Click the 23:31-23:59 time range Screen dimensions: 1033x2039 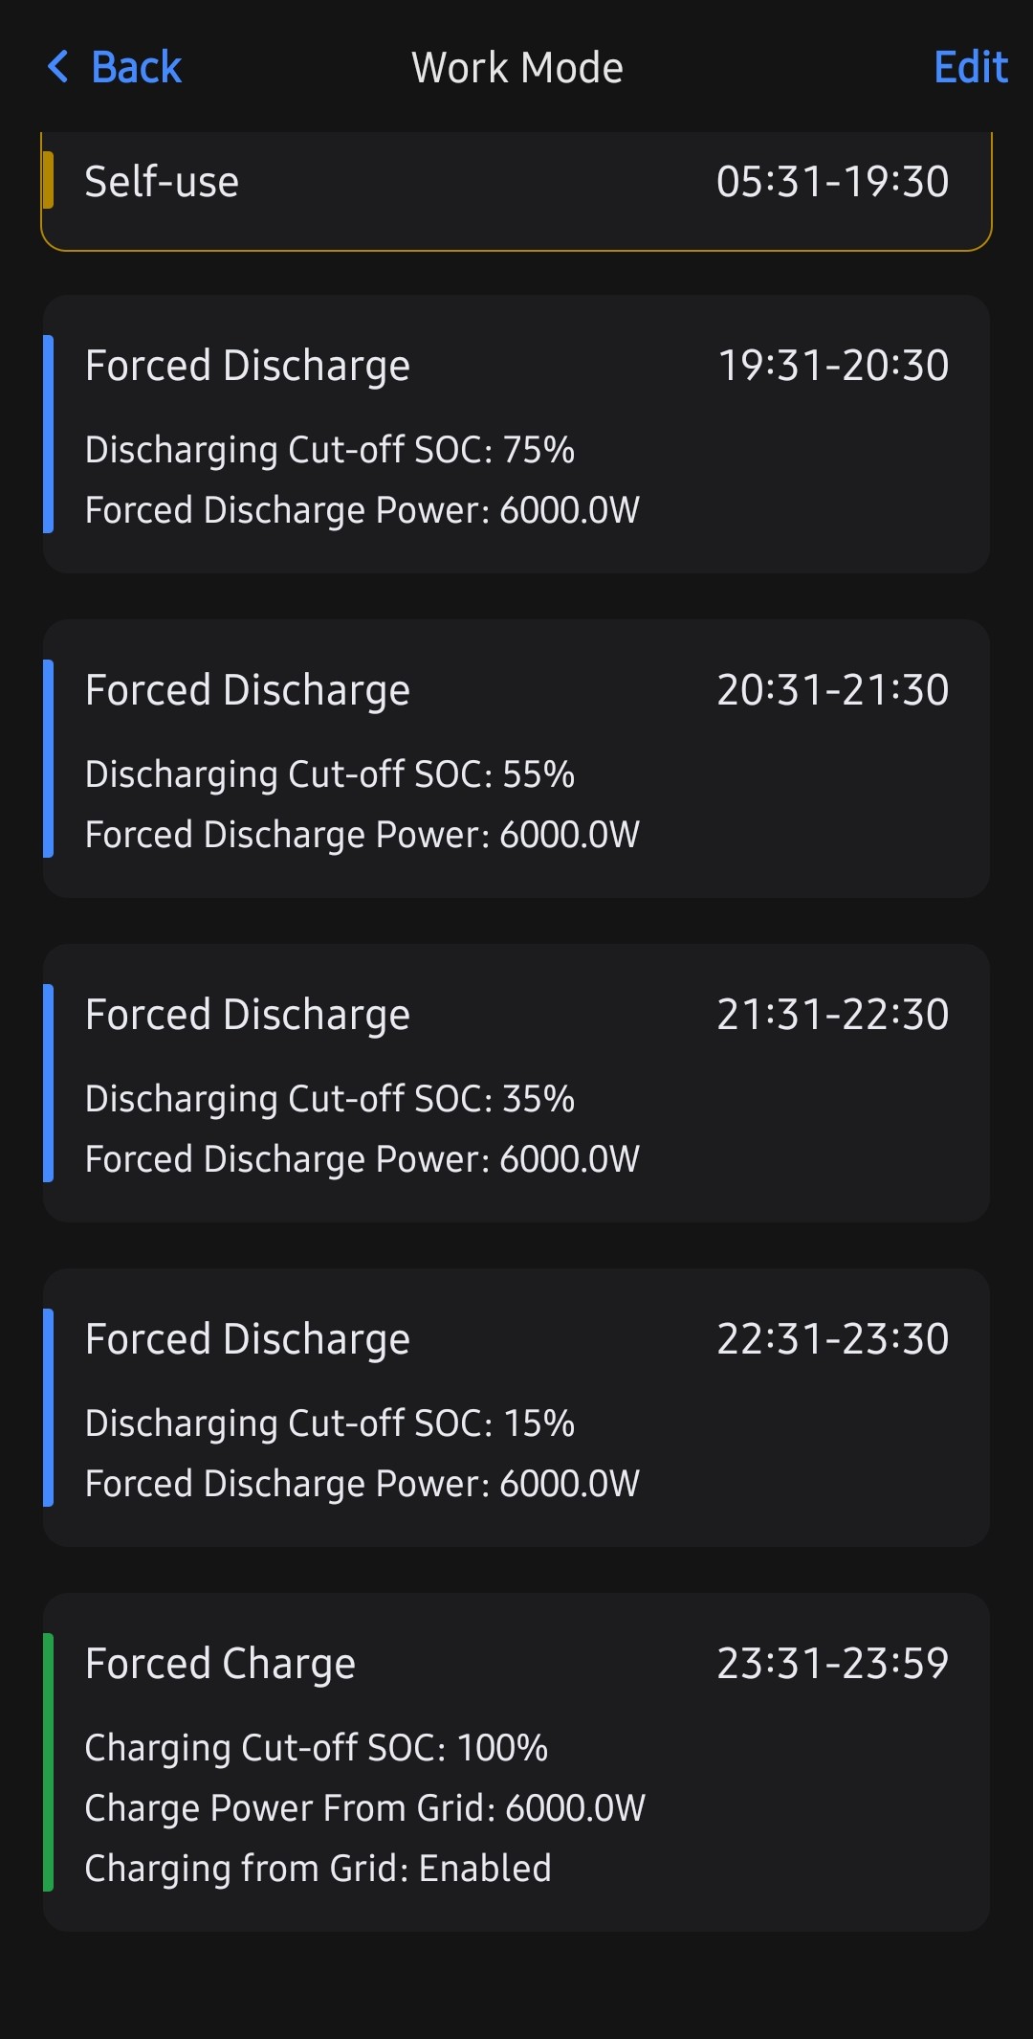(833, 1664)
